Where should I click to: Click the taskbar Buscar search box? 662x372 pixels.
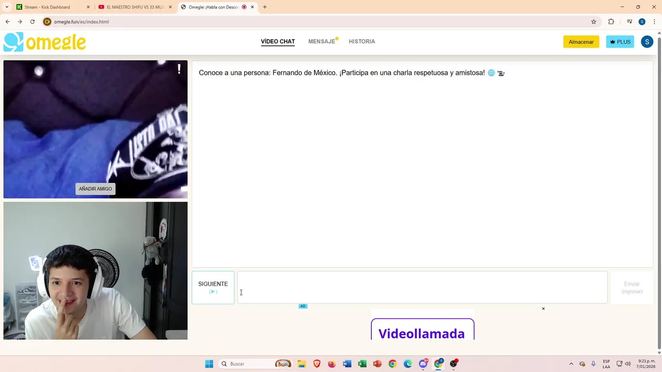click(x=256, y=364)
